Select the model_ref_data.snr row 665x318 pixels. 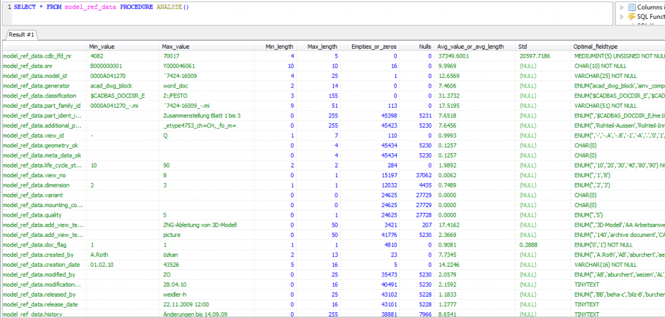click(x=27, y=66)
